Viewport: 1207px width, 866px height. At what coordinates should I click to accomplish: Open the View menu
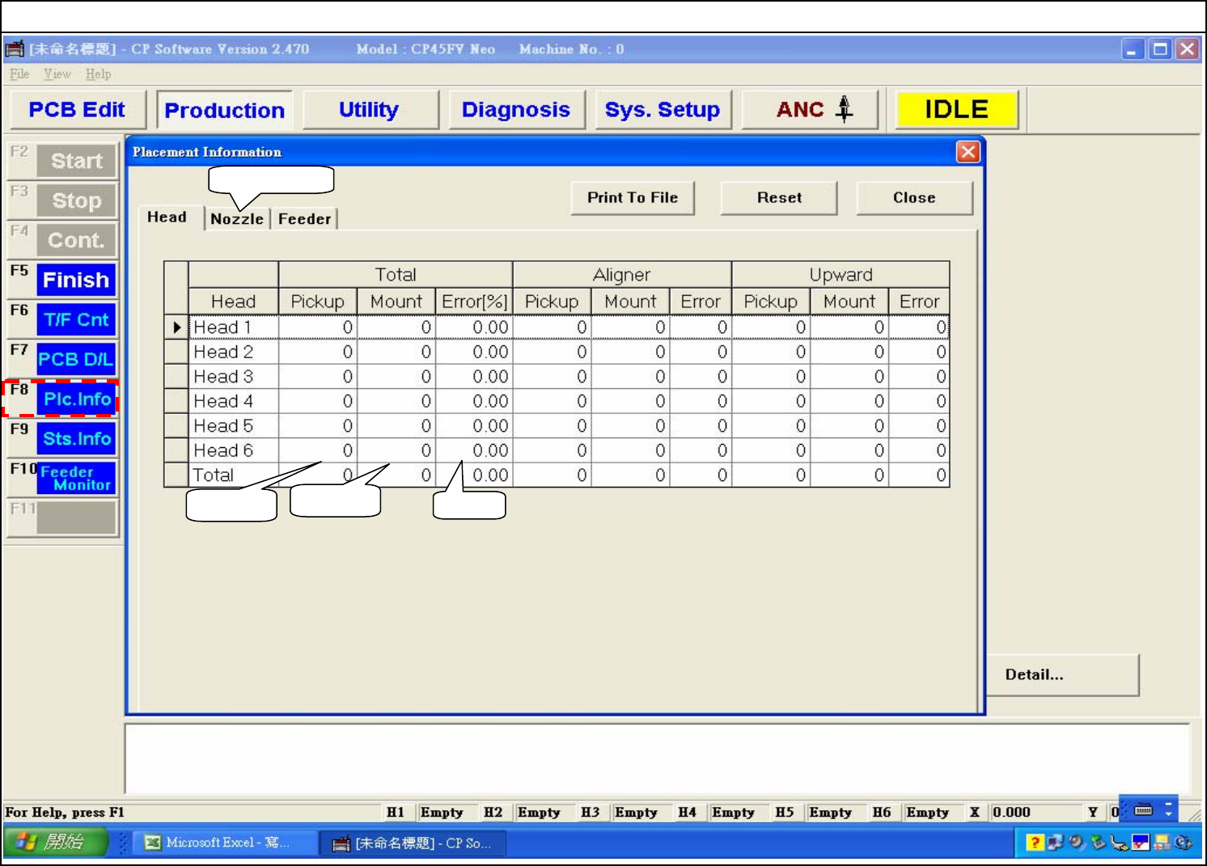pyautogui.click(x=57, y=74)
